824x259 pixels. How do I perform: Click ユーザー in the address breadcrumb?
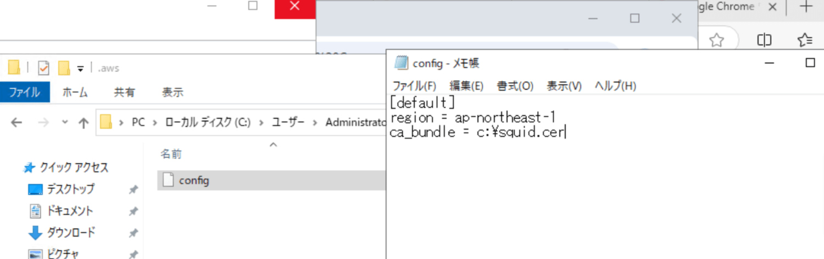click(x=288, y=122)
